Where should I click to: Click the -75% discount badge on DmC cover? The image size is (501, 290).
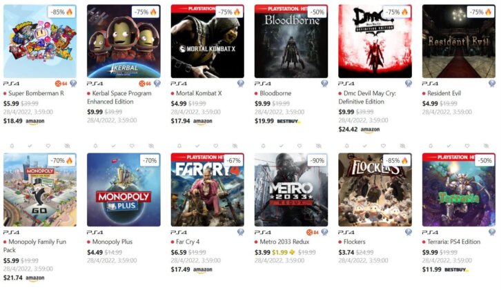[397, 12]
